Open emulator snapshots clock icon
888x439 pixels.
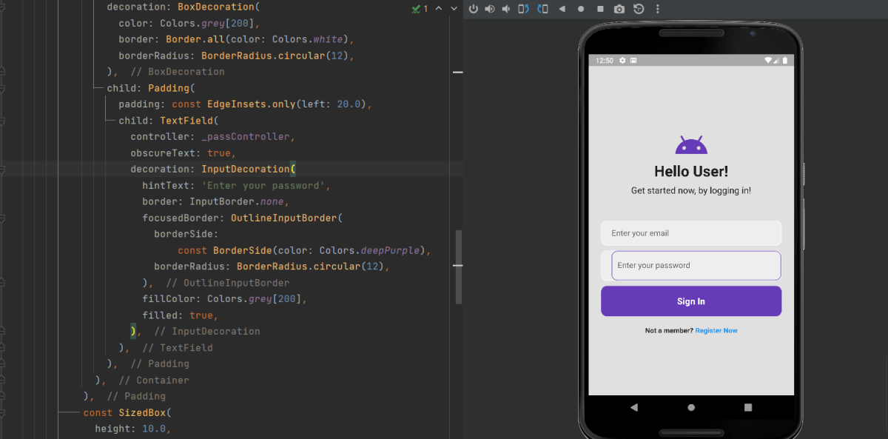(x=639, y=9)
